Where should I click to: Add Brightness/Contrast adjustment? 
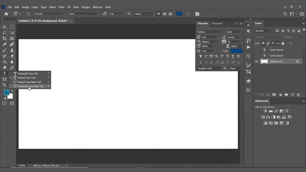click(x=265, y=111)
